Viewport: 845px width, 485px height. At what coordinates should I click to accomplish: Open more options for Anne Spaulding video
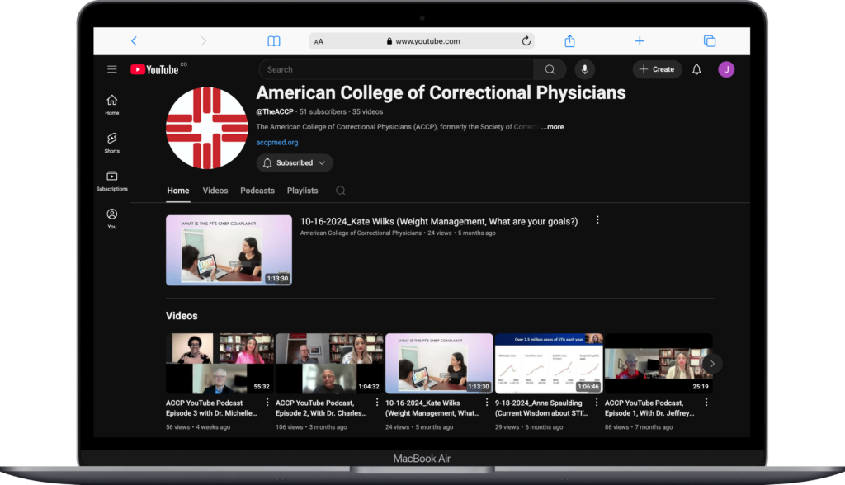tap(597, 403)
